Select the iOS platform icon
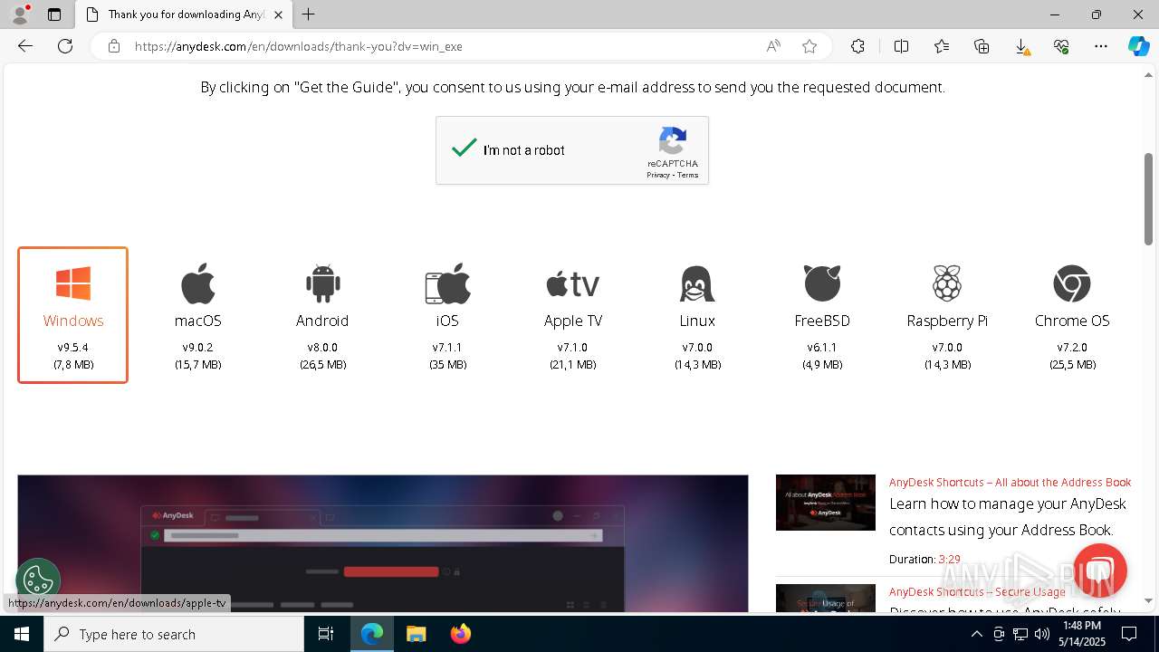 (447, 283)
